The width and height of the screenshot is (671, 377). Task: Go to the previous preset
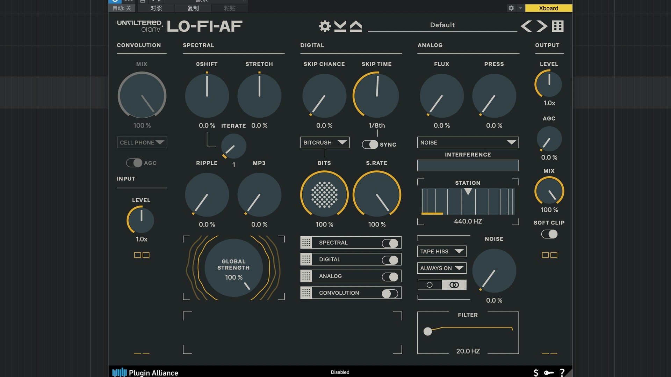point(526,26)
